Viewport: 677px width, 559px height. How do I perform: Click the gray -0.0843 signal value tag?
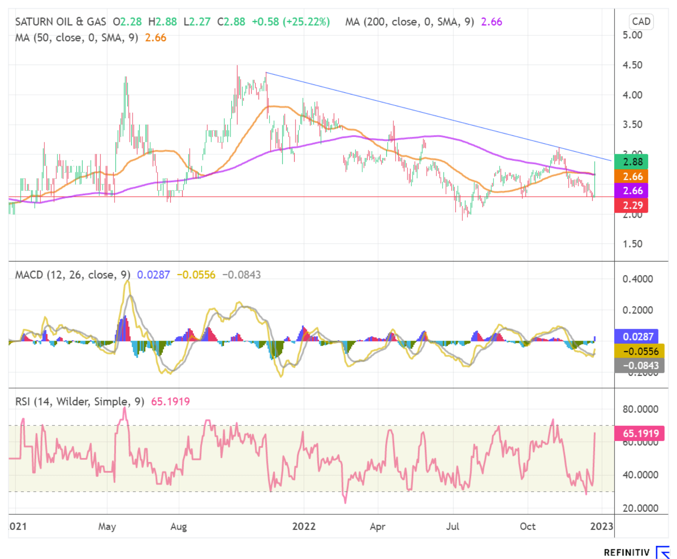640,365
